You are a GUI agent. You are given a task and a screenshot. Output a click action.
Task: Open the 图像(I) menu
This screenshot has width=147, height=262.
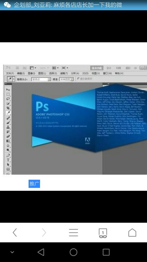coord(32,73)
